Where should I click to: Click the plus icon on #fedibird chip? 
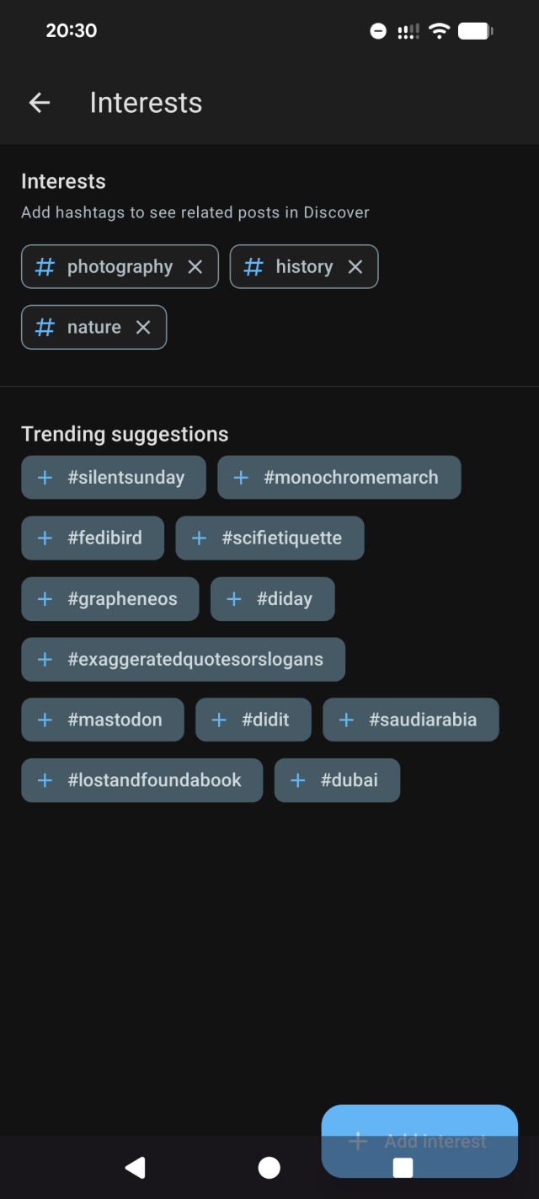click(45, 538)
